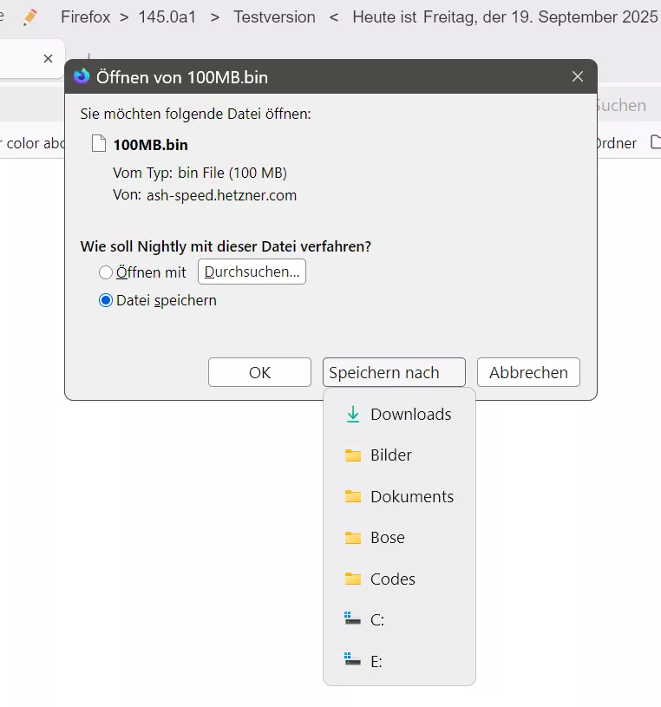The width and height of the screenshot is (661, 707).
Task: Click the drive icon beside E:
Action: (x=352, y=659)
